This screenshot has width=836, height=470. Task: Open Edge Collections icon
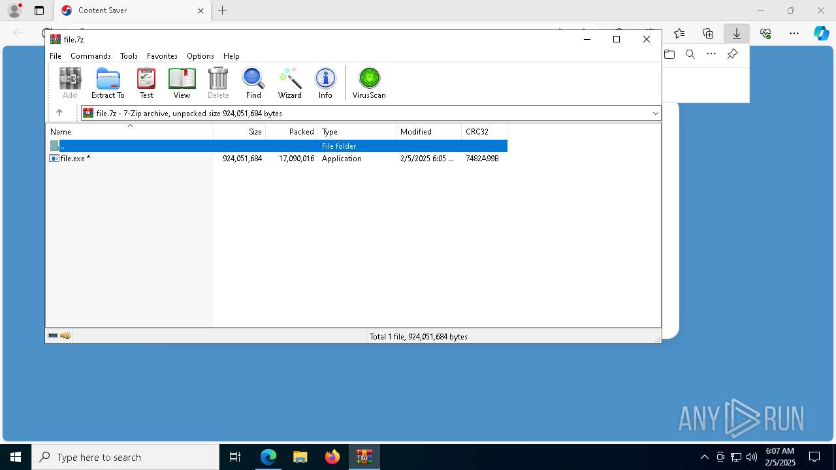[x=708, y=33]
